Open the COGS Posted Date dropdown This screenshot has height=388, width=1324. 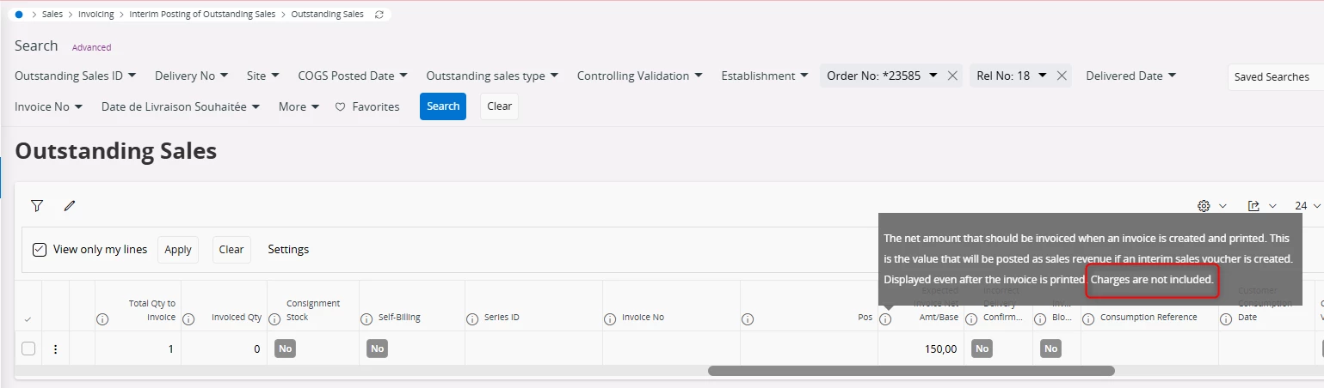(353, 76)
